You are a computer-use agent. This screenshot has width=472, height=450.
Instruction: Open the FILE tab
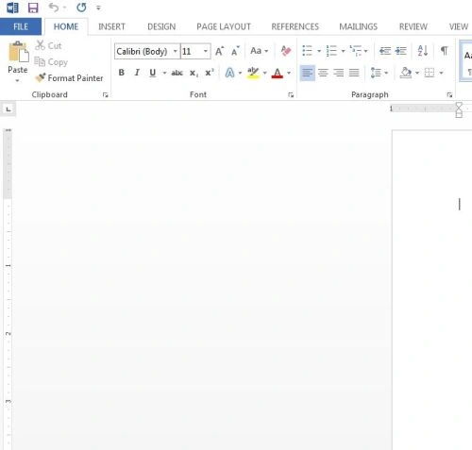coord(21,26)
